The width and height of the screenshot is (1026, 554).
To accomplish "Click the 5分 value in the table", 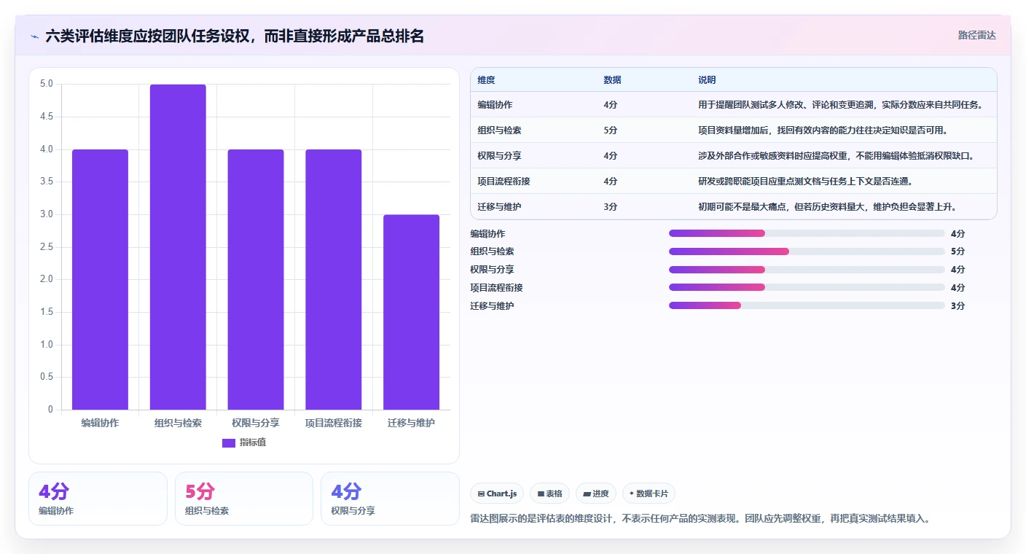I will 611,130.
